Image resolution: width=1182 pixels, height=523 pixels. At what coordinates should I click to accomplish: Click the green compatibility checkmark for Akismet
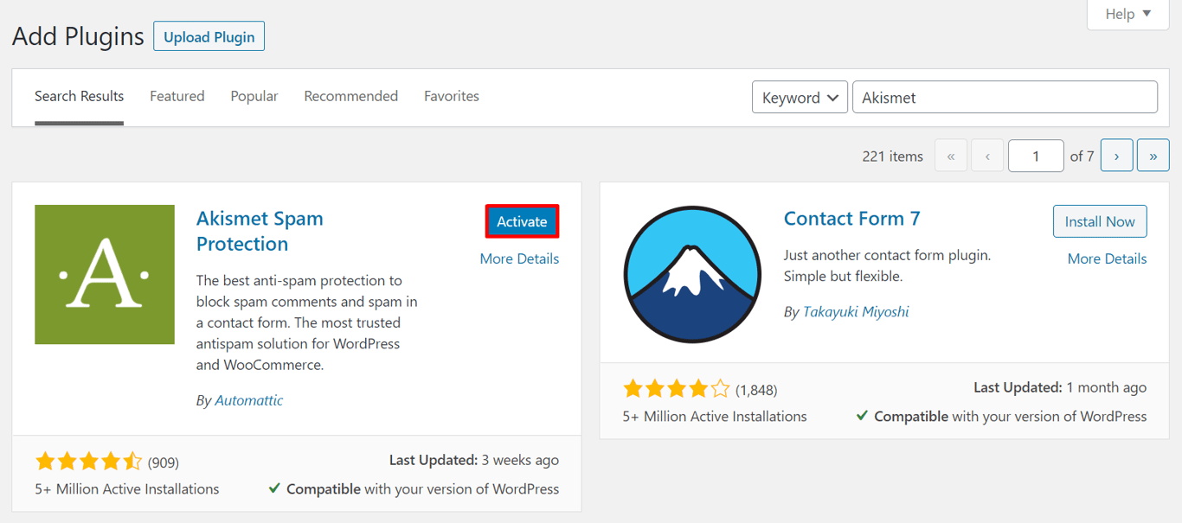(273, 488)
